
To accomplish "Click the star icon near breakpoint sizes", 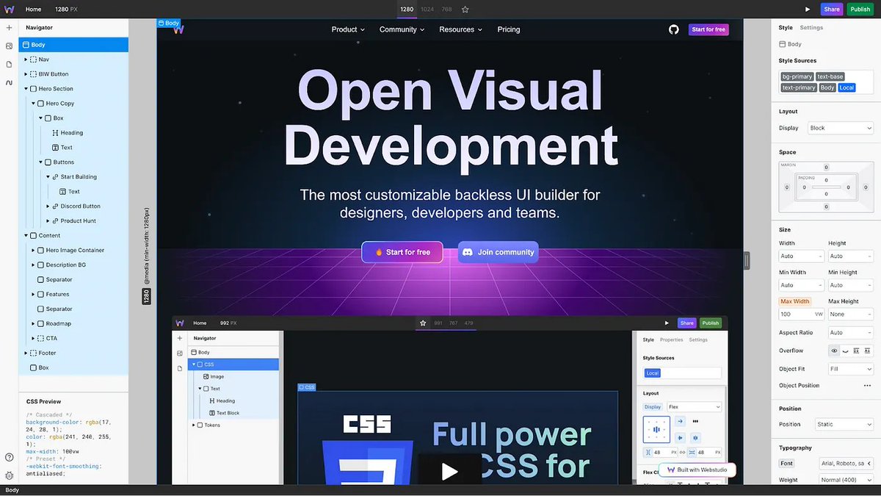I will coord(465,9).
